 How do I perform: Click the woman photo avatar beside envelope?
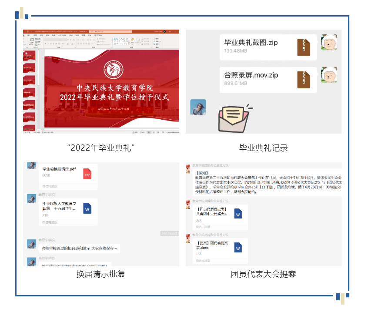coord(198,107)
